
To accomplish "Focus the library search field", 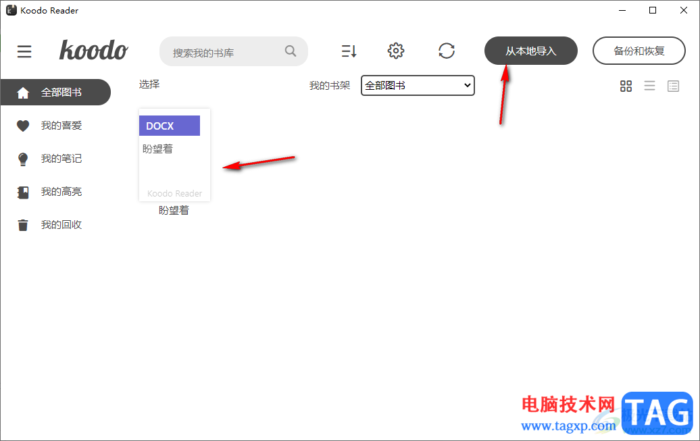I will click(233, 51).
